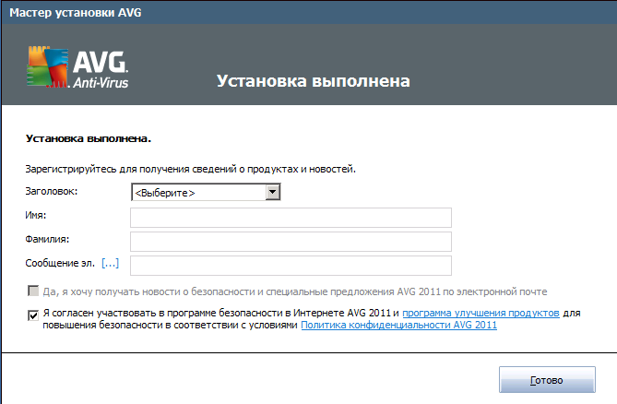Click the Зарегистрируйтесь для получения сведений text
The image size is (617, 404).
191,169
